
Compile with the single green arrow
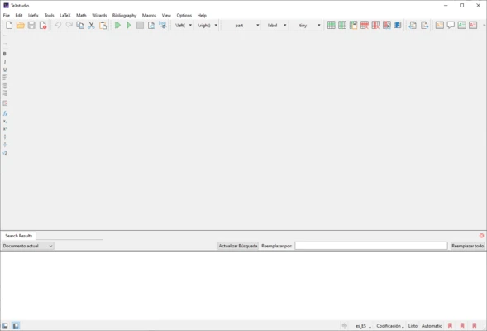pos(129,25)
